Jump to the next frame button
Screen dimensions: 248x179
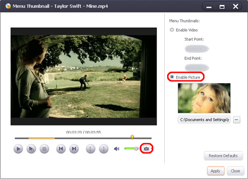tap(74, 149)
